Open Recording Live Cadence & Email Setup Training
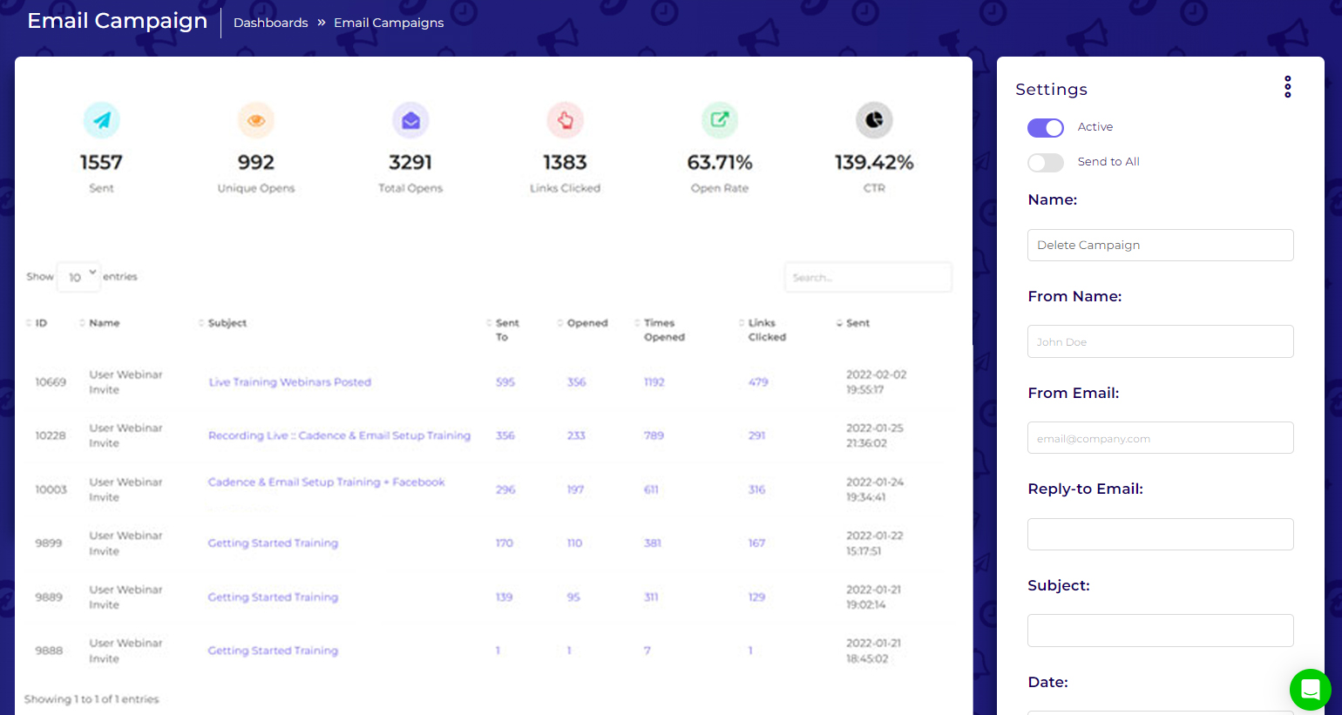This screenshot has width=1342, height=715. 339,435
